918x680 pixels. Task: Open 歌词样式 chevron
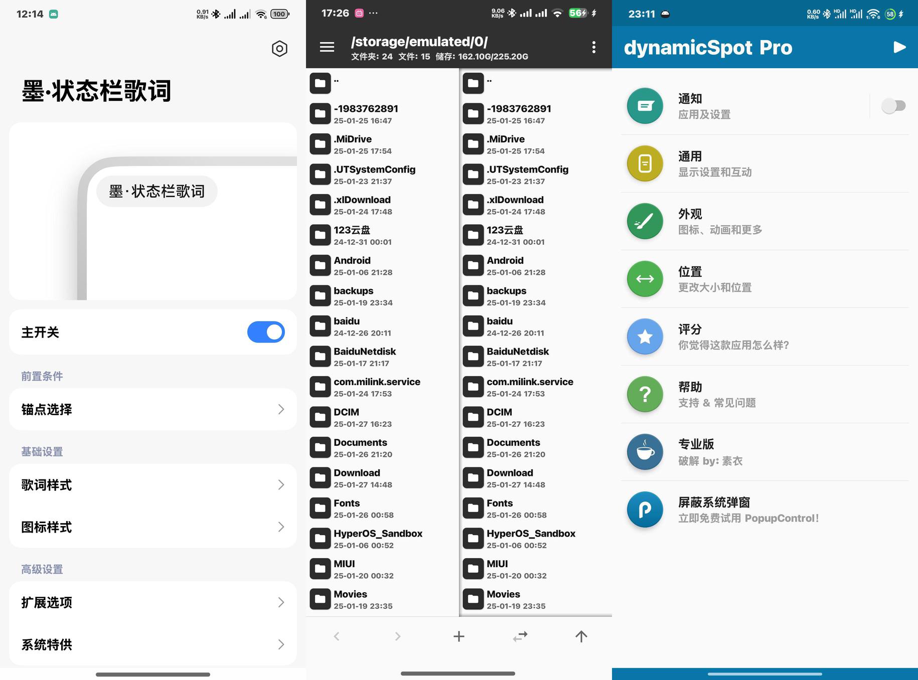(x=281, y=485)
